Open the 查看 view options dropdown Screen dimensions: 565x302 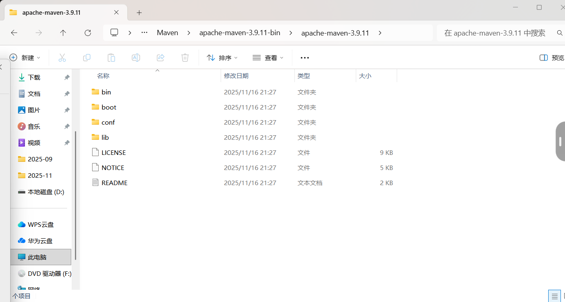click(268, 57)
